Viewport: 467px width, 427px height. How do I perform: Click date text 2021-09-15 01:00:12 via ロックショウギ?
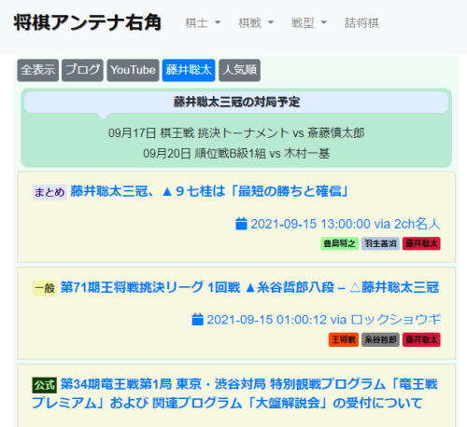[x=324, y=320]
